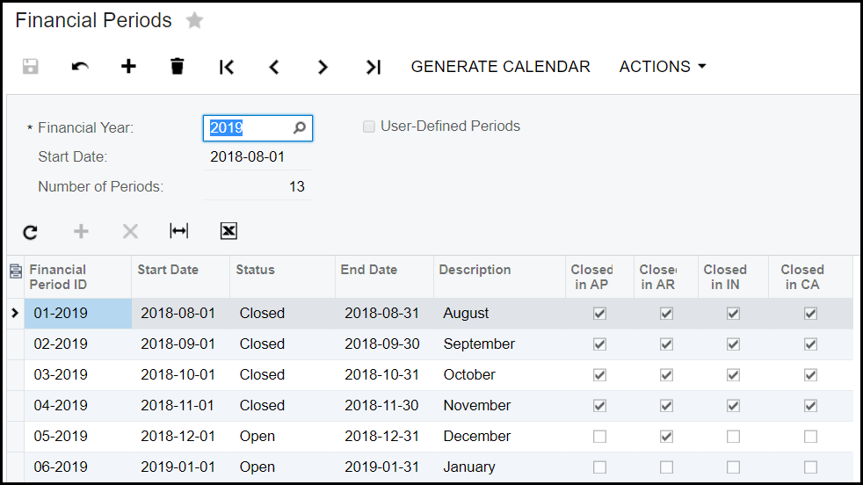Toggle Closed in AP for August

[x=599, y=314]
